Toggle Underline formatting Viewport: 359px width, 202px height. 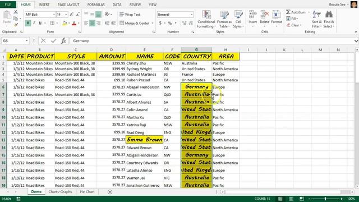coord(40,23)
